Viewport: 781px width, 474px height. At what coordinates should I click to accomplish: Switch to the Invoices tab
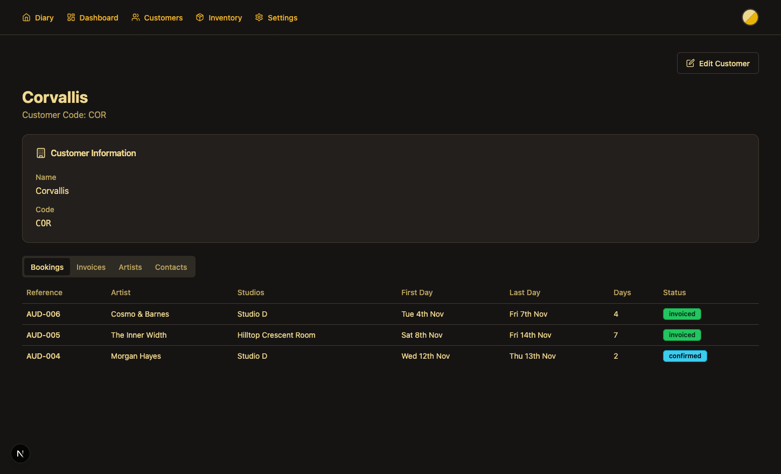[91, 267]
